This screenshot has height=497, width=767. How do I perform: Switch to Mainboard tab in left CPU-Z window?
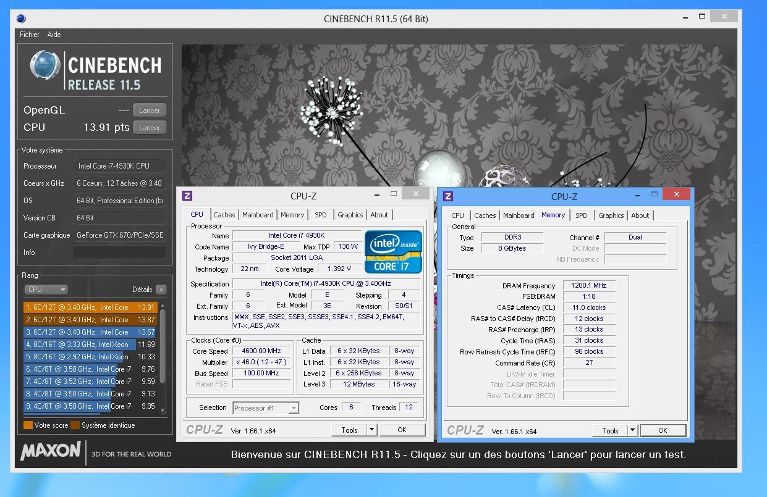(258, 215)
